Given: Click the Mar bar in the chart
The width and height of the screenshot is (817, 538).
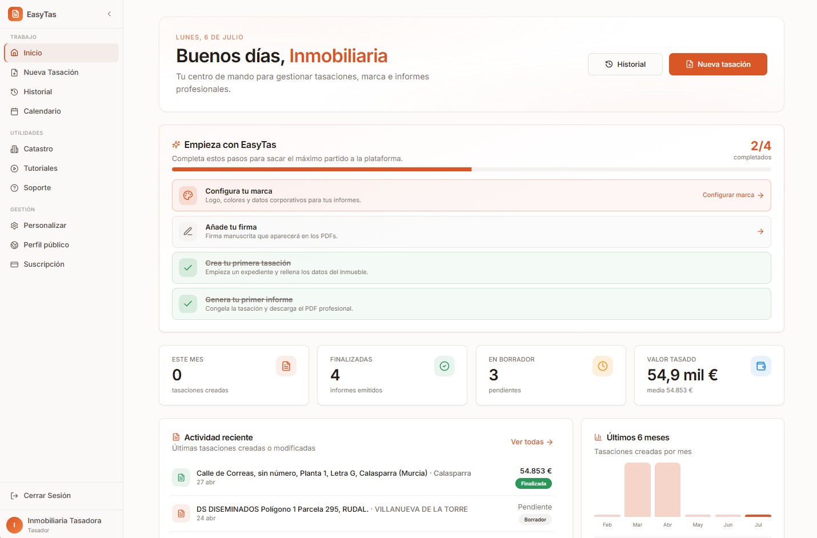Looking at the screenshot, I should click(x=638, y=490).
